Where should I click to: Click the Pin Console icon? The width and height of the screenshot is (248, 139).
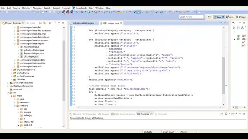coord(222,114)
